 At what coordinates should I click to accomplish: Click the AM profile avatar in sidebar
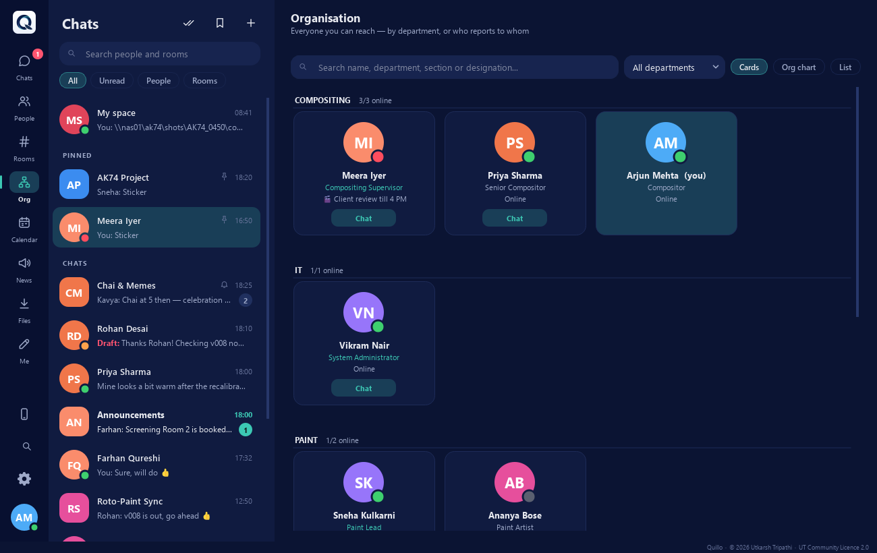pos(24,517)
